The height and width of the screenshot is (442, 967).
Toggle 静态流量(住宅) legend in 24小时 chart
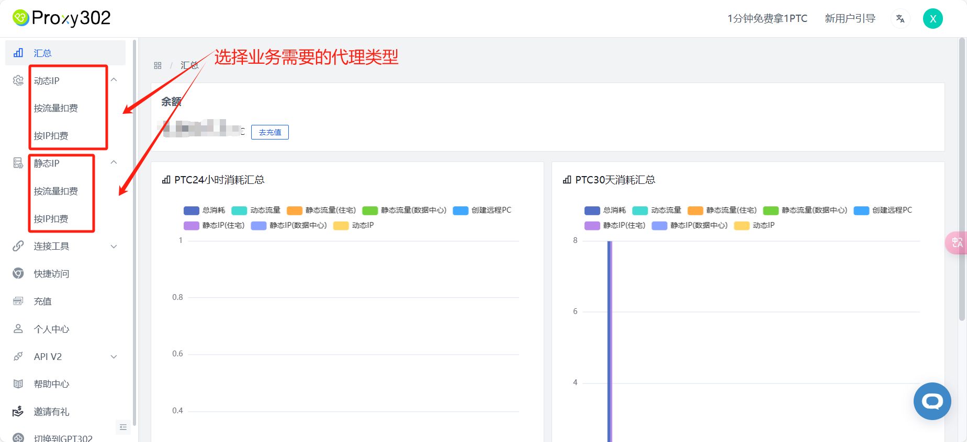[321, 210]
